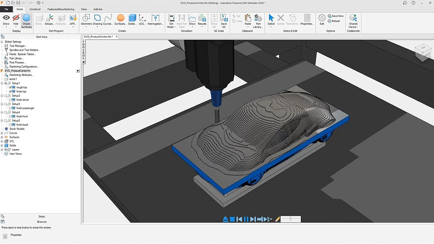The width and height of the screenshot is (434, 244).
Task: Adjust the simulation speed slider
Action: click(x=291, y=219)
